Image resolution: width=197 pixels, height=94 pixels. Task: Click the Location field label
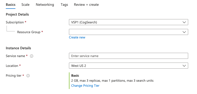pyautogui.click(x=12, y=66)
